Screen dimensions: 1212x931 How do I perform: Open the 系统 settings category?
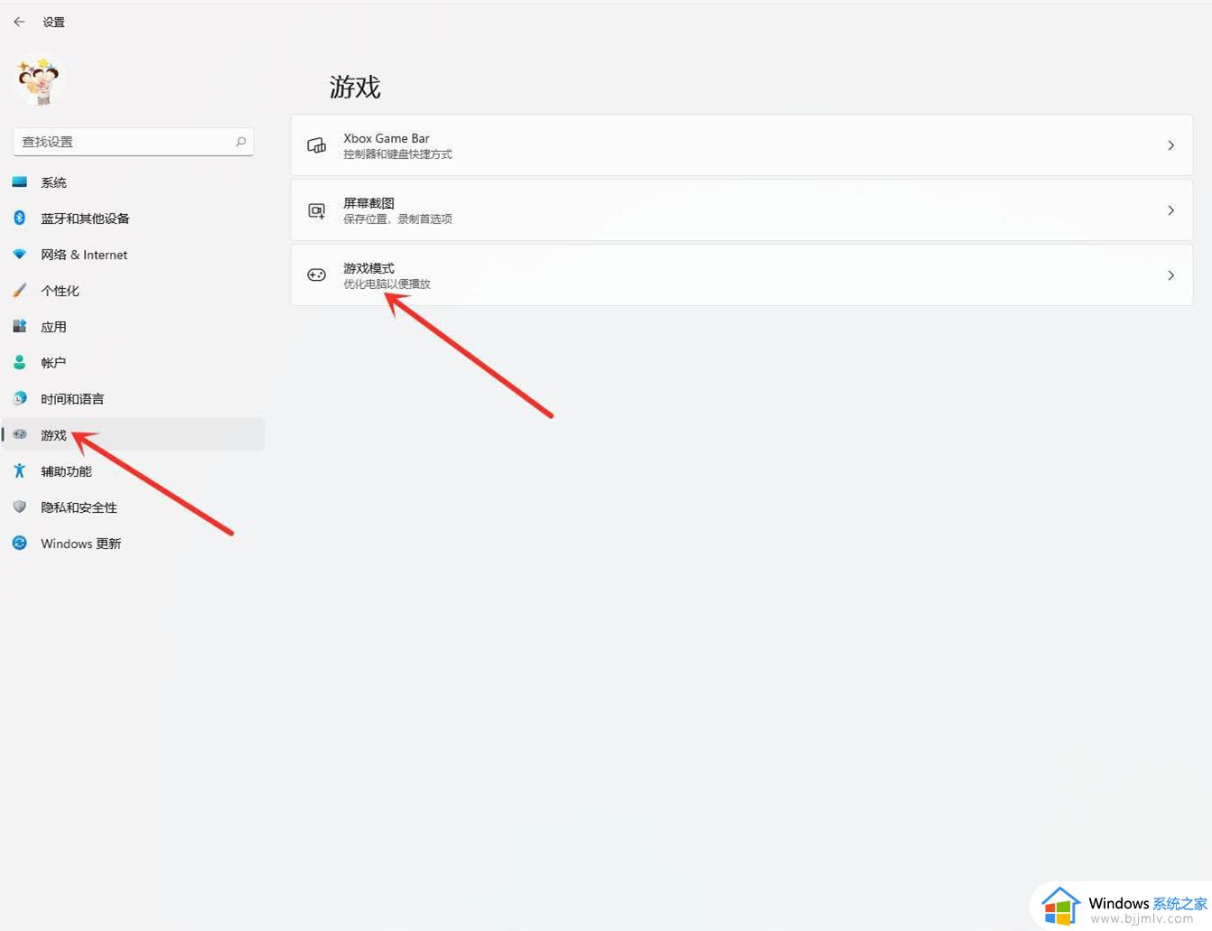click(134, 182)
